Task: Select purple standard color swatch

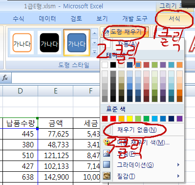Action: tap(179, 119)
